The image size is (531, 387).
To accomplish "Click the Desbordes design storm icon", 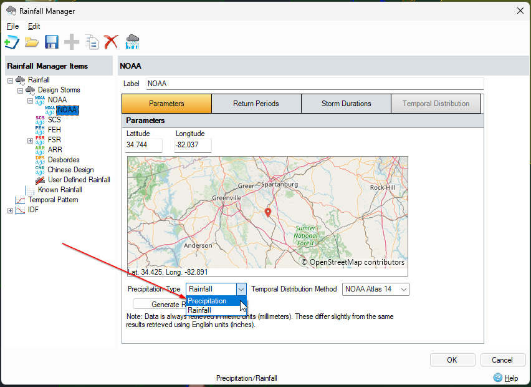I will 40,159.
